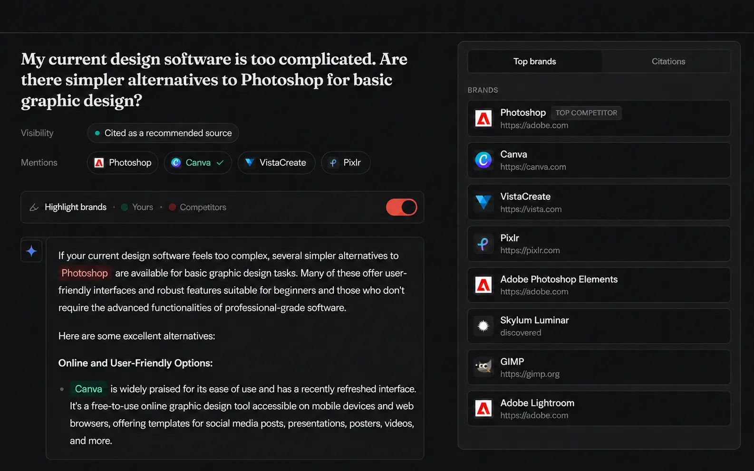Click the red dot beside Competitors

[172, 207]
